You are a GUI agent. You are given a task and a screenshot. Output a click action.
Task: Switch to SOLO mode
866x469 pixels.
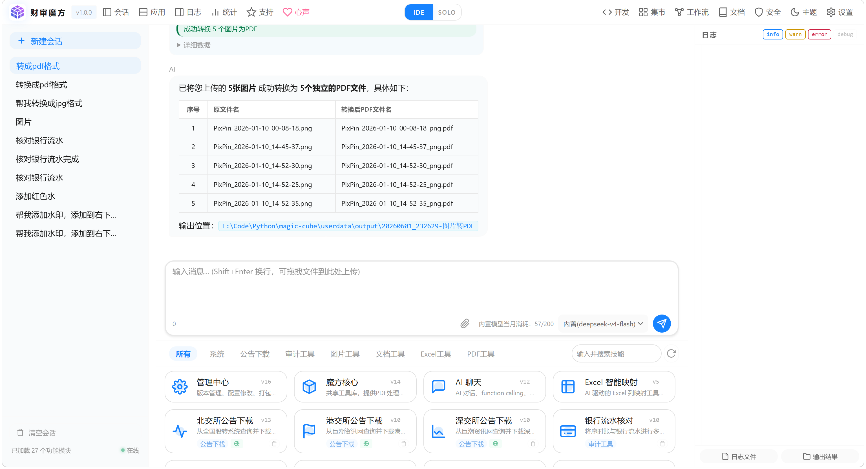[x=447, y=12]
